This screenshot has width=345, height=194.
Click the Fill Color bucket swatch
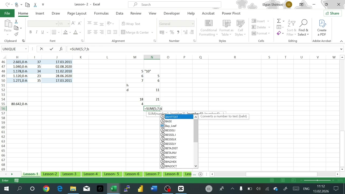[x=65, y=32]
